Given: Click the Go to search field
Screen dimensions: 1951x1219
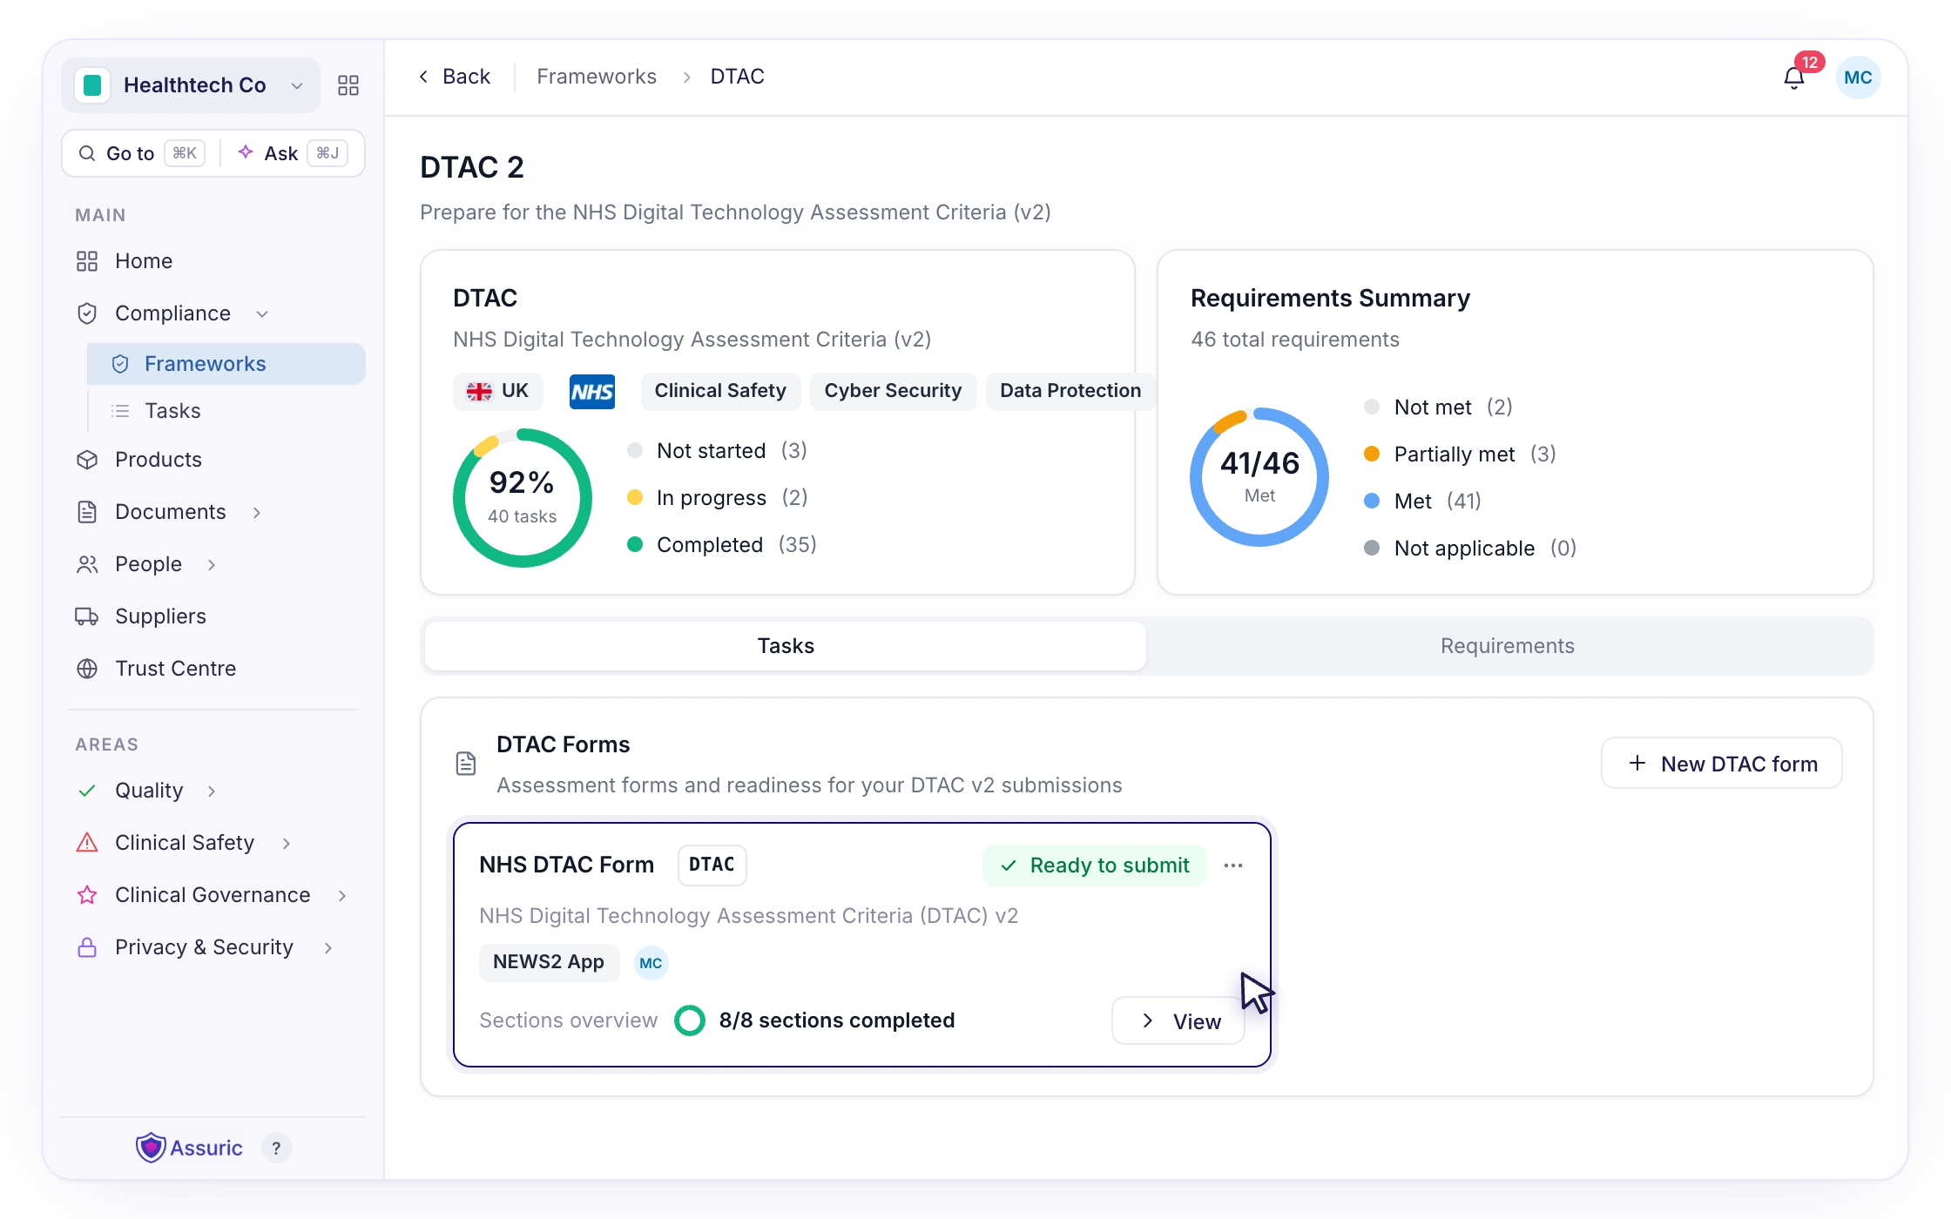Looking at the screenshot, I should (x=141, y=153).
